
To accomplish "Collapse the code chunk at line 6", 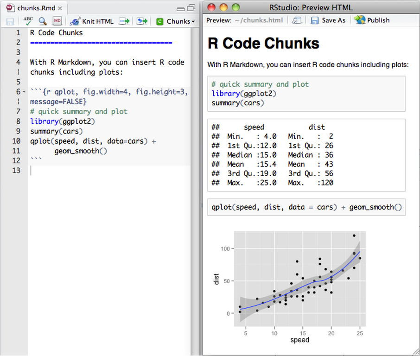I will click(24, 92).
